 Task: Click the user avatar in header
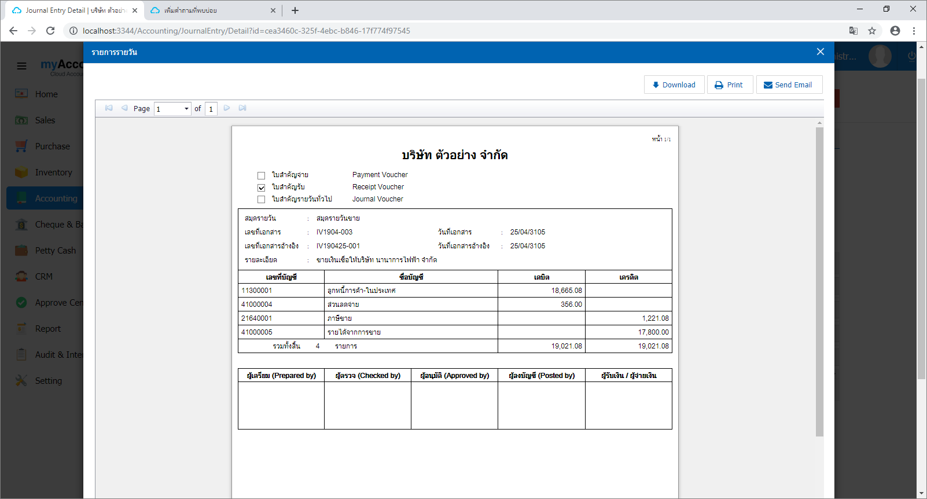tap(880, 56)
